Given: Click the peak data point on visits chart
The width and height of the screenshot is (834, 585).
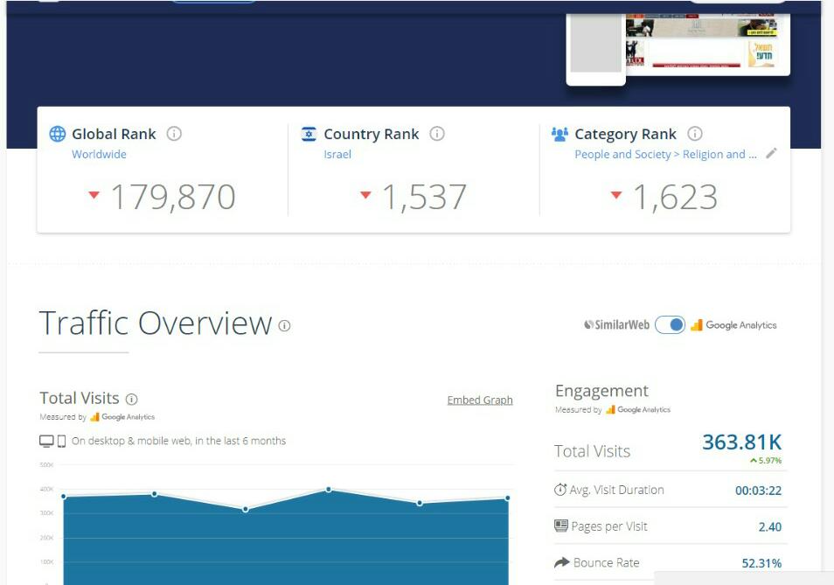Looking at the screenshot, I should [x=329, y=490].
